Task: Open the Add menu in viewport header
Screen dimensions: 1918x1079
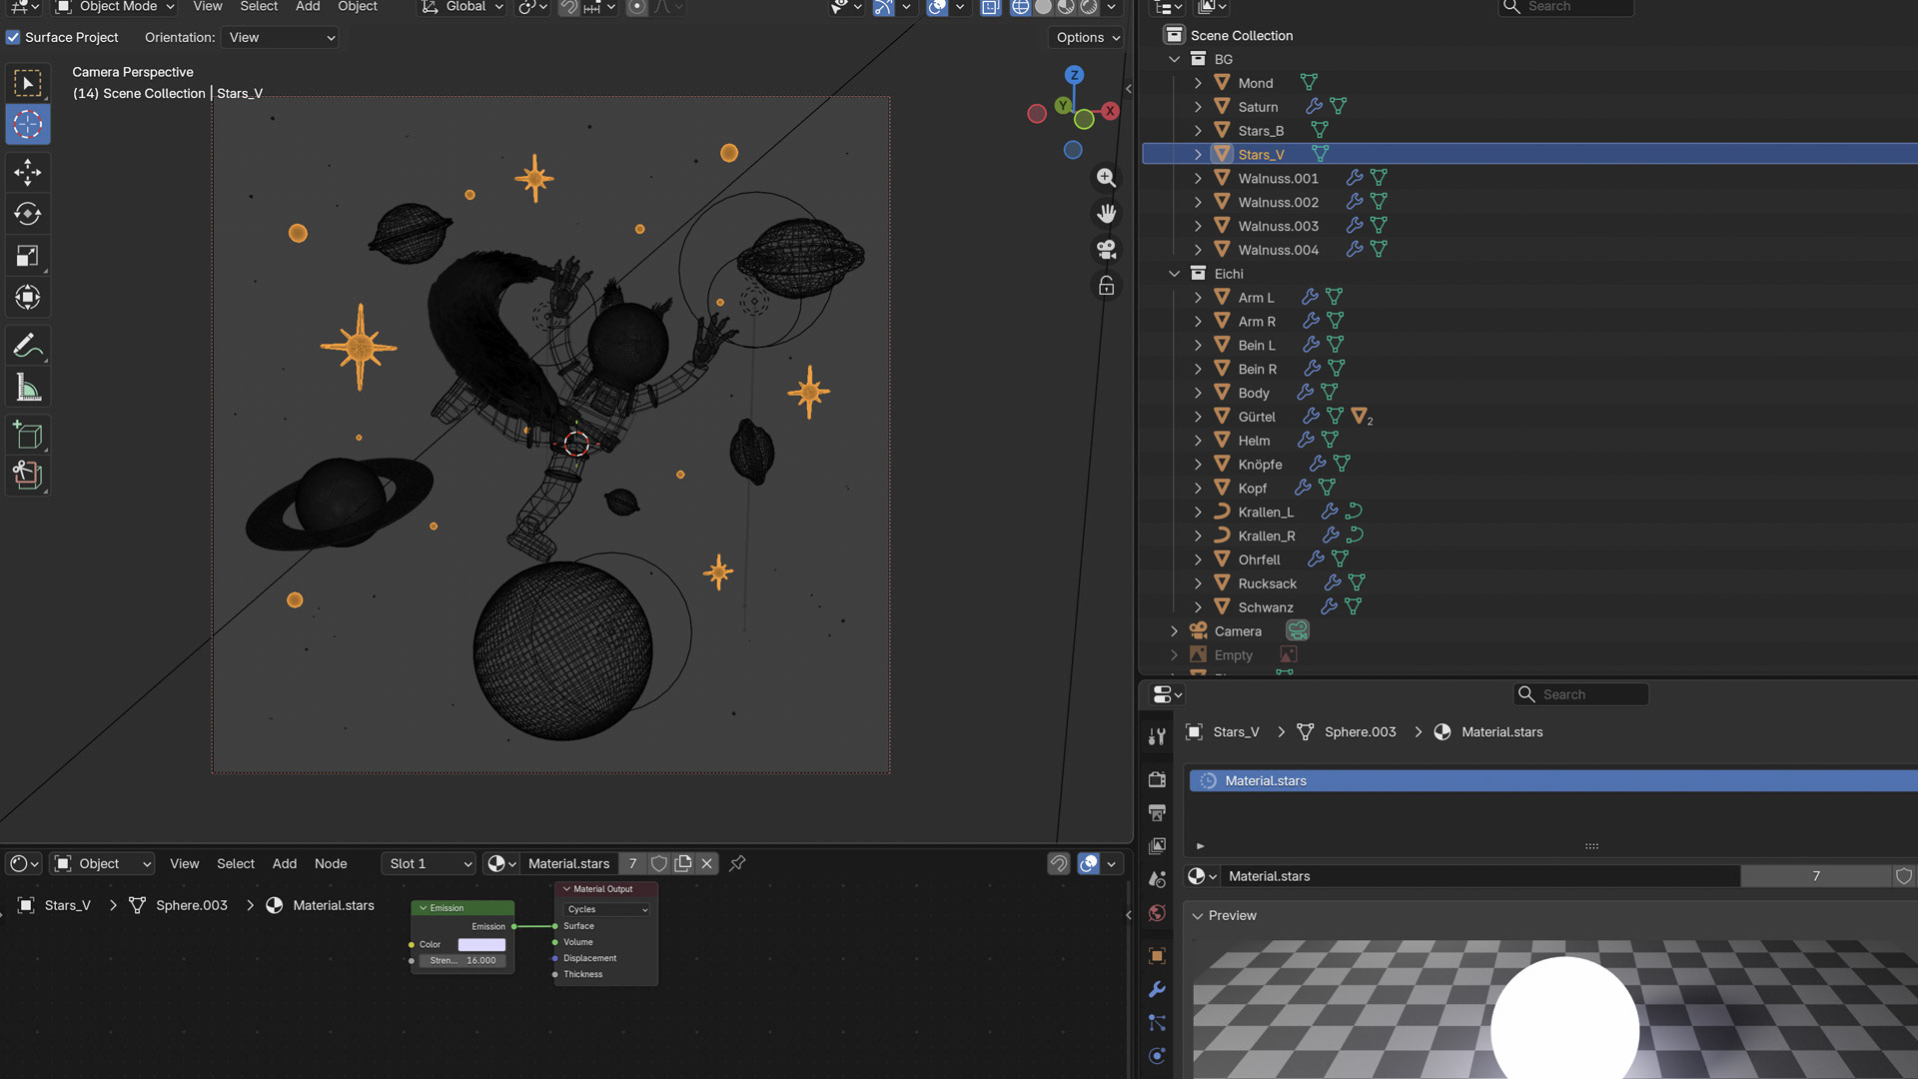Action: click(308, 7)
